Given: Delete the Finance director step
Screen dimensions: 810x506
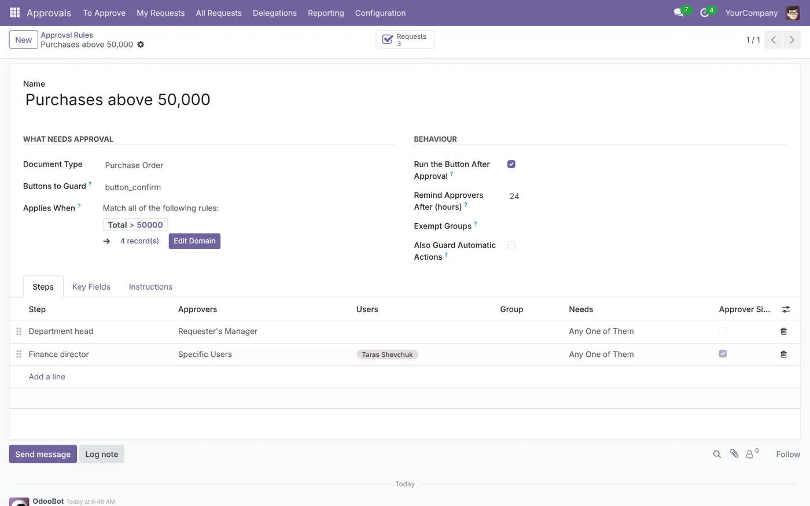Looking at the screenshot, I should tap(783, 354).
